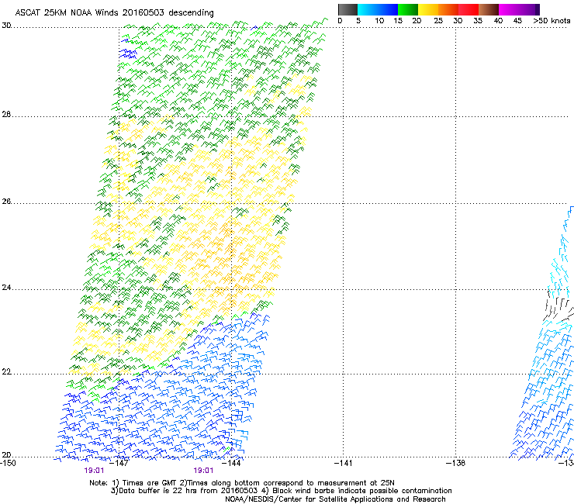The image size is (574, 504).
Task: Click the latitude 20 axis label
Action: 6,455
